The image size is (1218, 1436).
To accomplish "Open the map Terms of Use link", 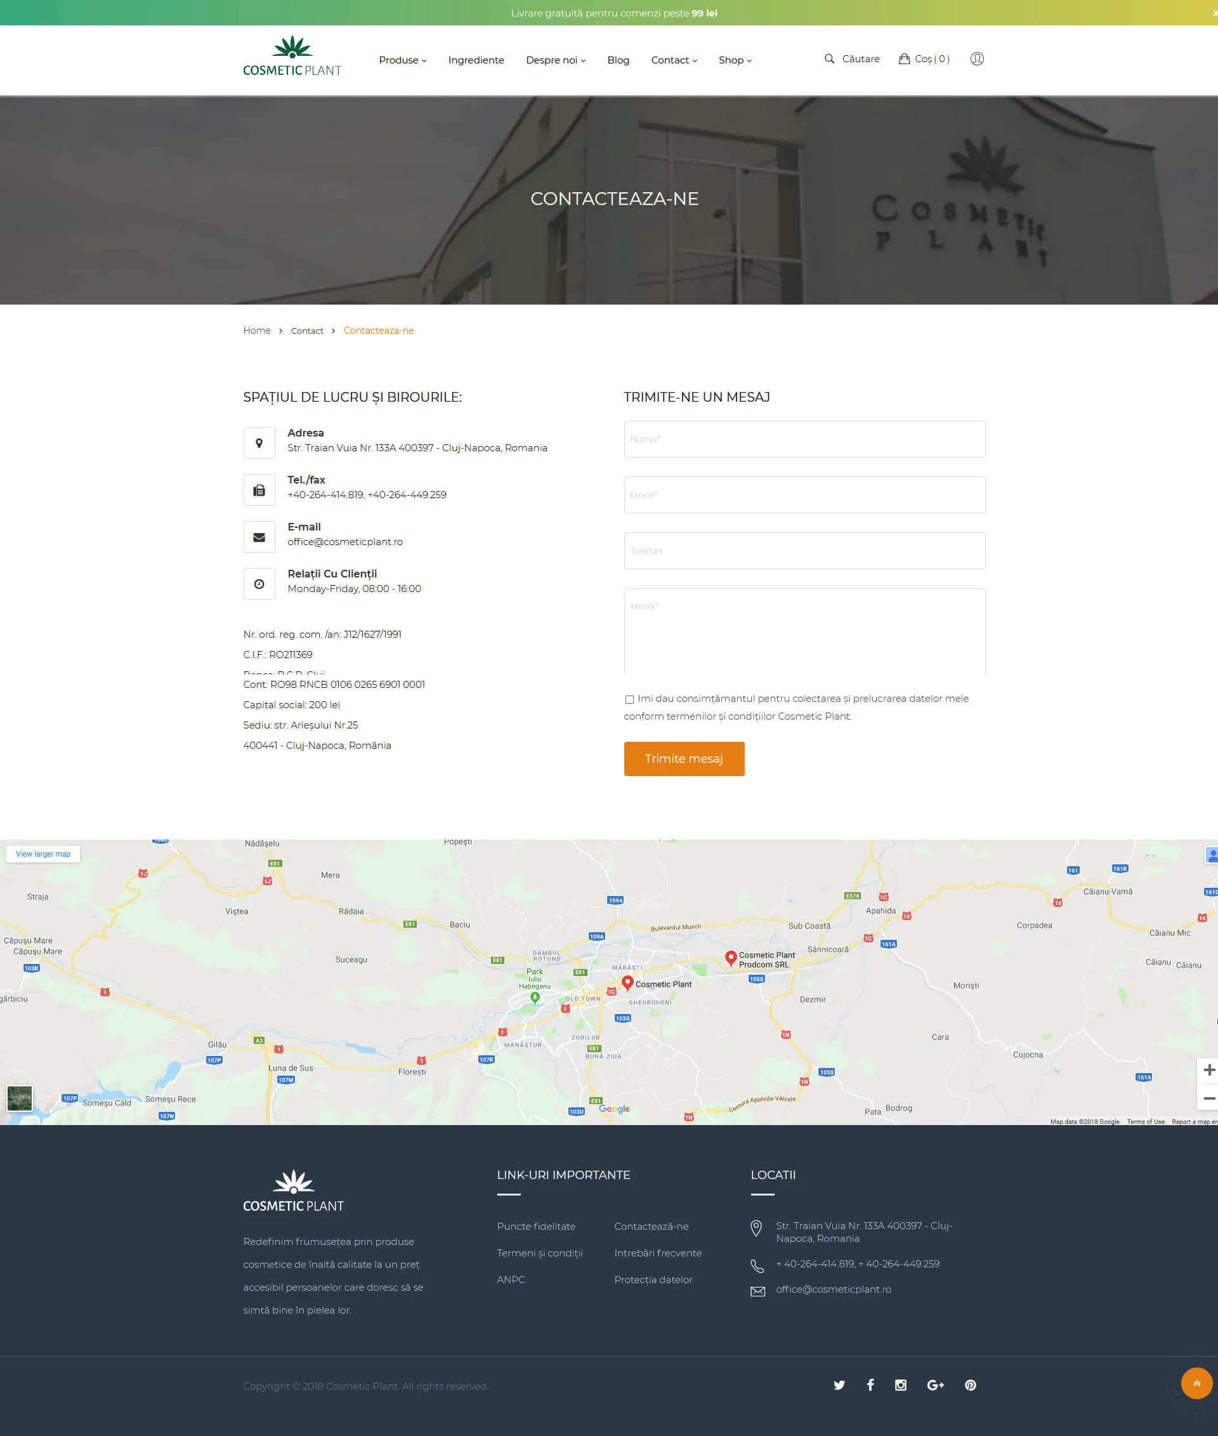I will pos(1146,1121).
